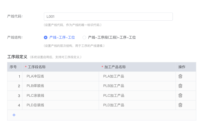
Task: Add a new 工序段 row
Action: (x=14, y=115)
